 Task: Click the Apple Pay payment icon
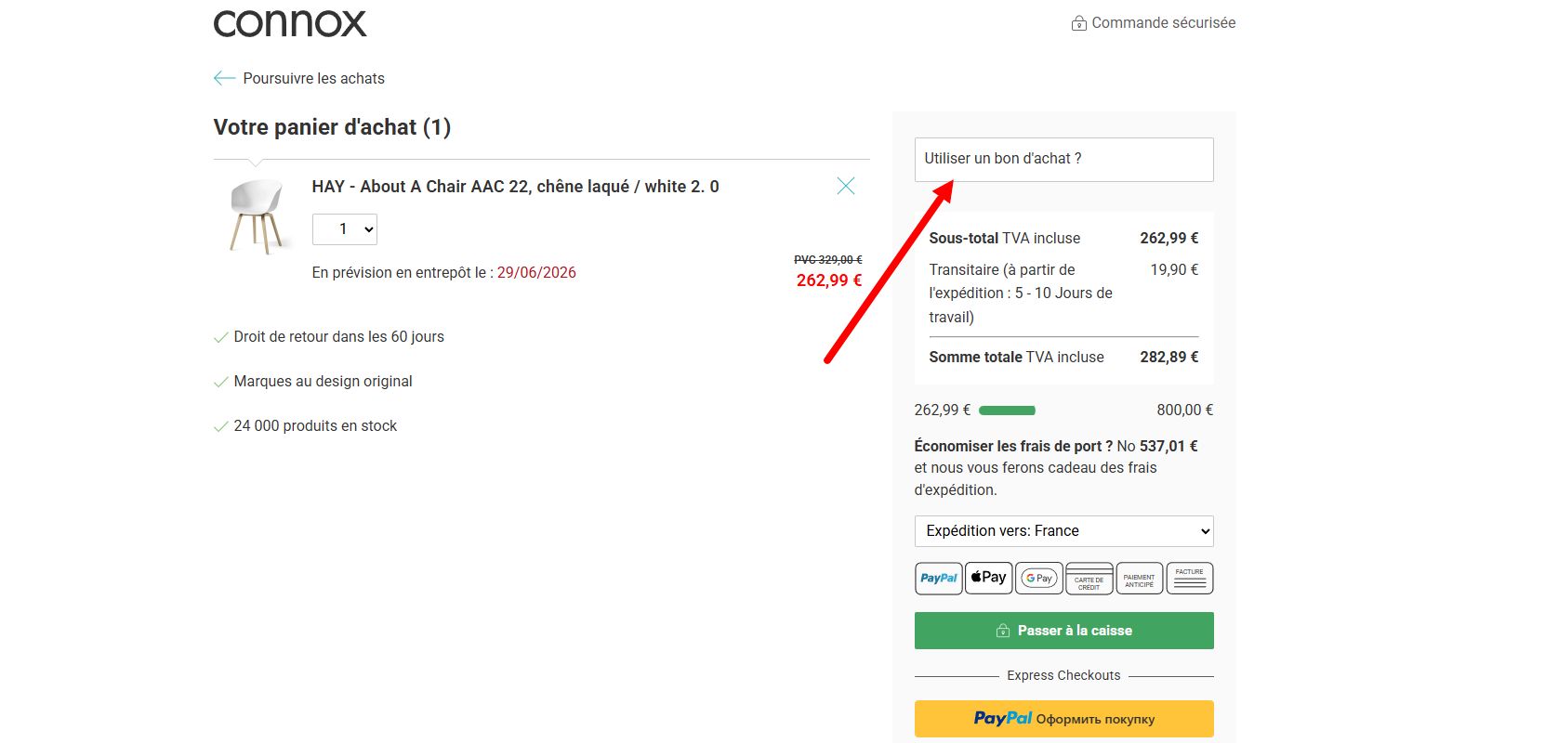point(989,578)
